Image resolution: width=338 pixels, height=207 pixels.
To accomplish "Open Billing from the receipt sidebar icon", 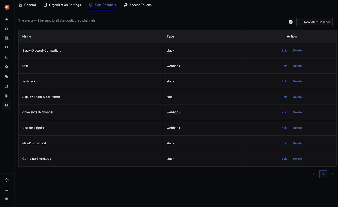I will [7, 96].
